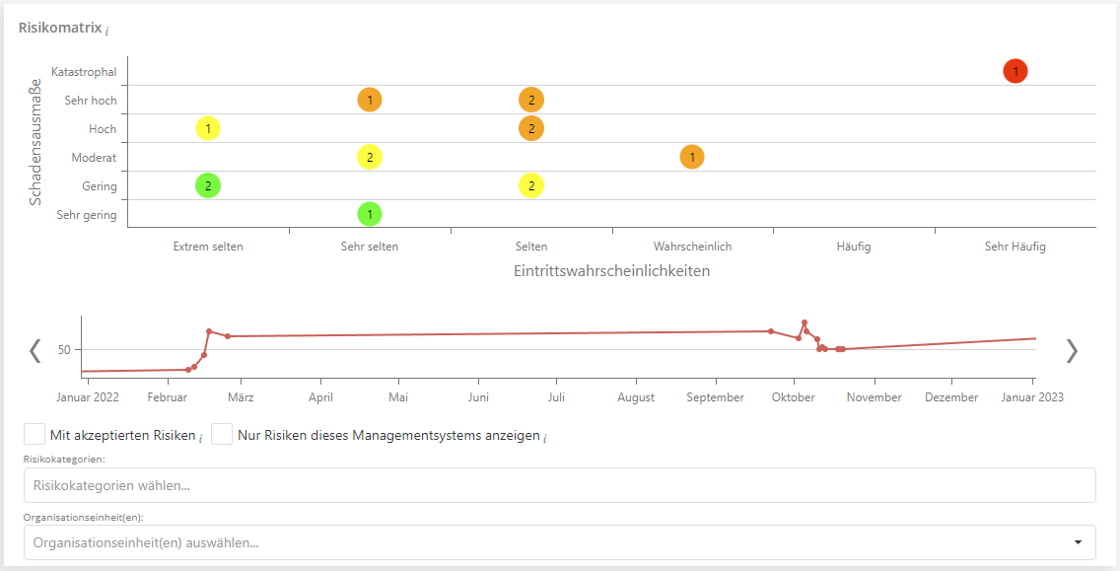Image resolution: width=1120 pixels, height=571 pixels.
Task: Select the red Katastrophal risk bubble
Action: [1015, 71]
